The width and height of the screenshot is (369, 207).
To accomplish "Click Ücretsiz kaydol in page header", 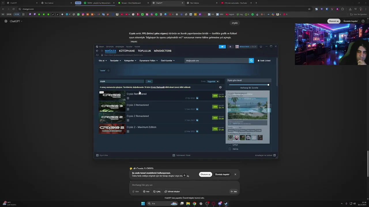I will 350,21.
